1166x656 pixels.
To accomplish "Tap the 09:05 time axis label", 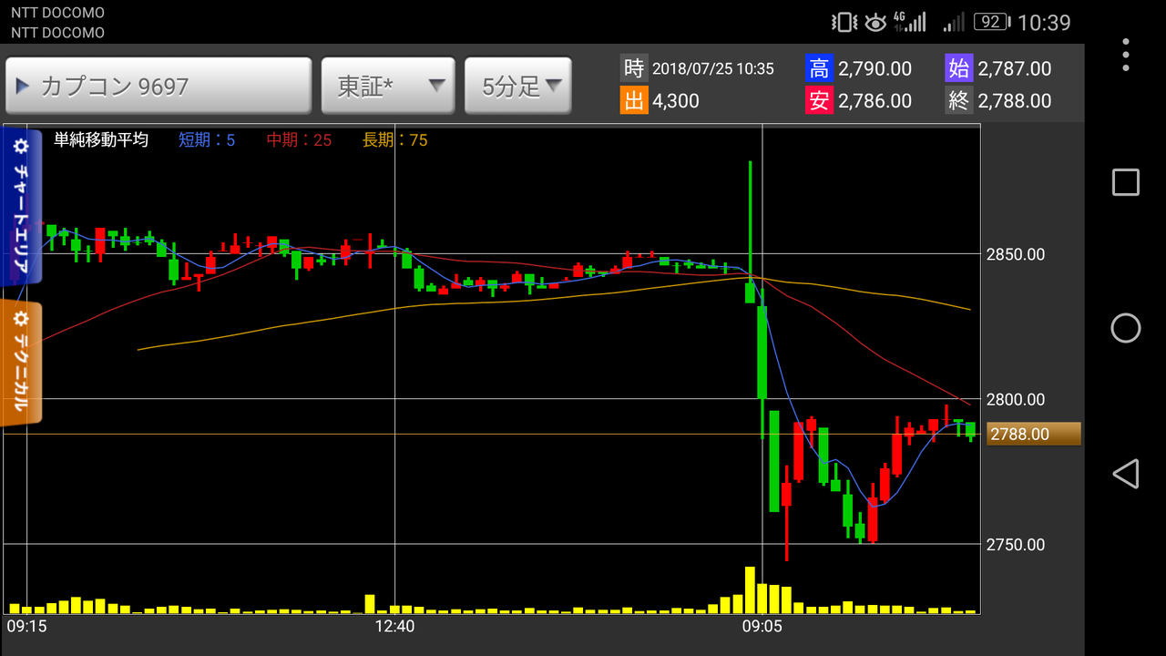I will [x=762, y=627].
